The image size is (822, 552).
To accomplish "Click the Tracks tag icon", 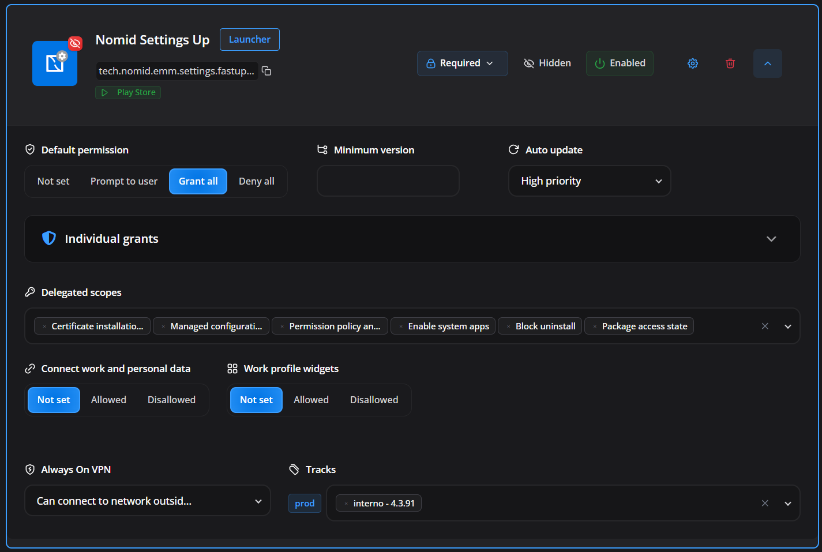I will 294,470.
